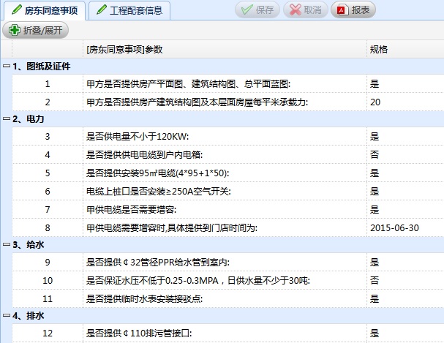
Task: Click spec value 是 in row 1
Action: (375, 84)
